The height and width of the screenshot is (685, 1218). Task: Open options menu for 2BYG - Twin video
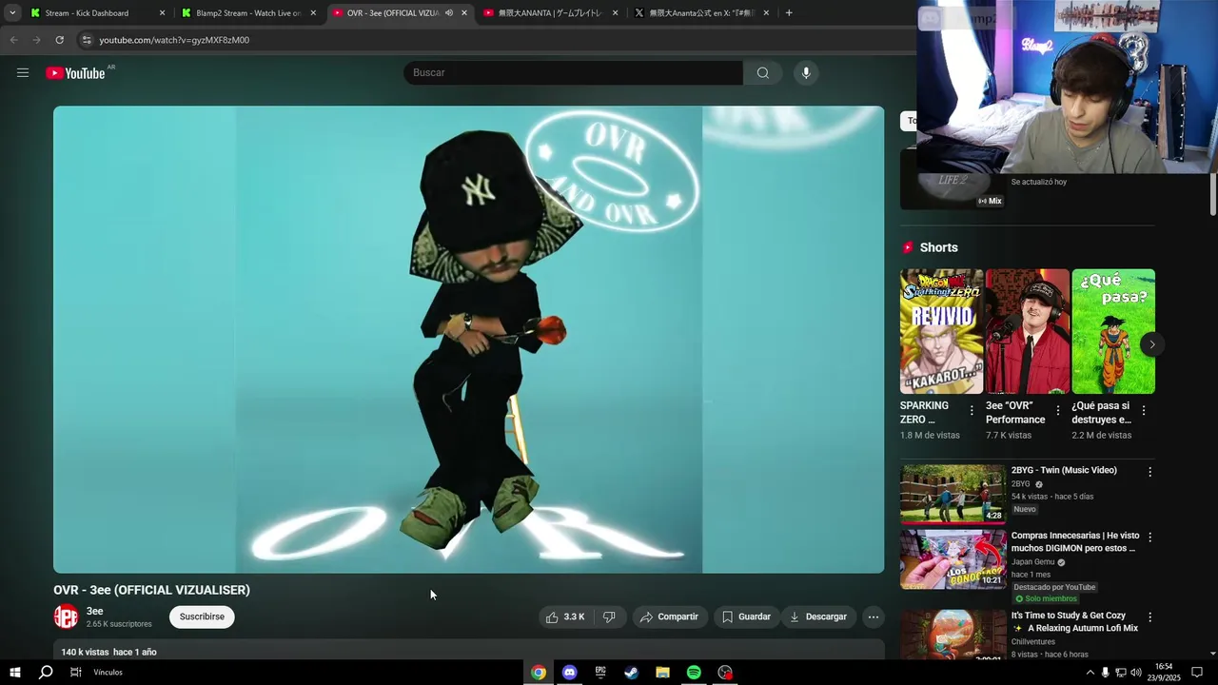click(x=1149, y=472)
